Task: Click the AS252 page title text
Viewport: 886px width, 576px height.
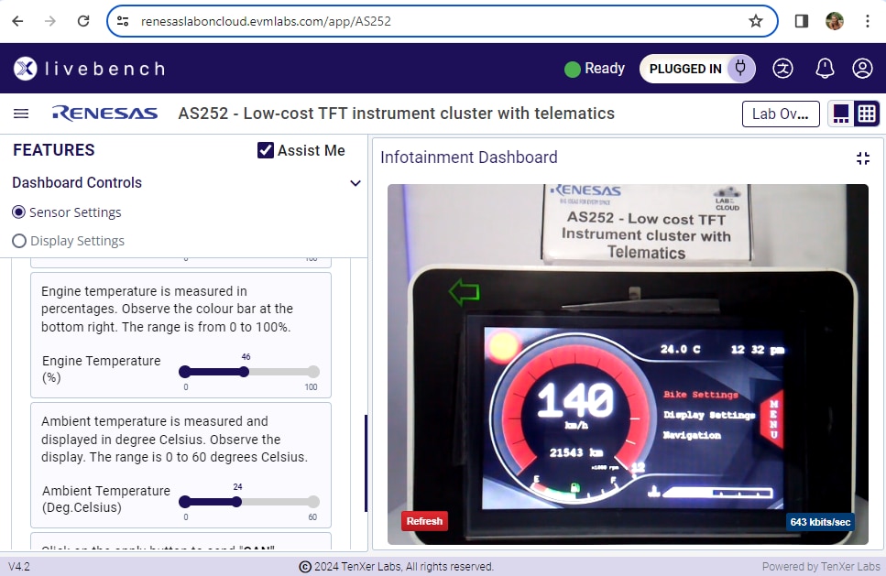Action: pos(396,114)
